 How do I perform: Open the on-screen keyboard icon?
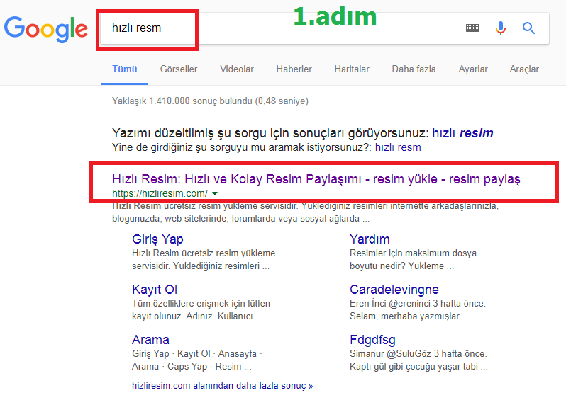[x=472, y=28]
